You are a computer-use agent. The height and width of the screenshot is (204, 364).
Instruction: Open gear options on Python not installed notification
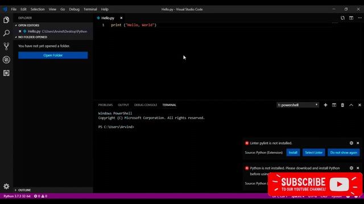[351, 168]
